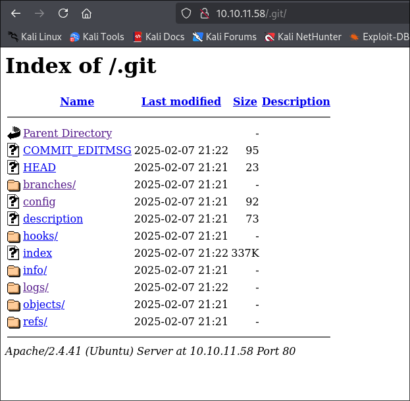Browse into the logs/ directory
410x401 pixels.
[36, 287]
